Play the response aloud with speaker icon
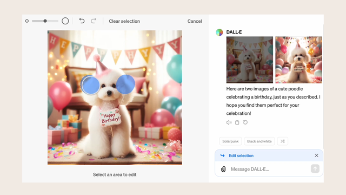This screenshot has height=195, width=346. [229, 122]
